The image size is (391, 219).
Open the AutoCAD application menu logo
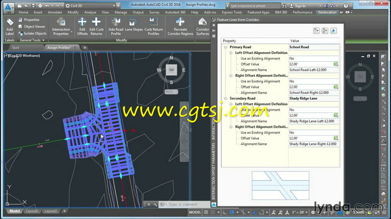(x=8, y=8)
